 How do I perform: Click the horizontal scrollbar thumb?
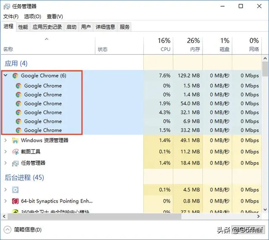94,216
